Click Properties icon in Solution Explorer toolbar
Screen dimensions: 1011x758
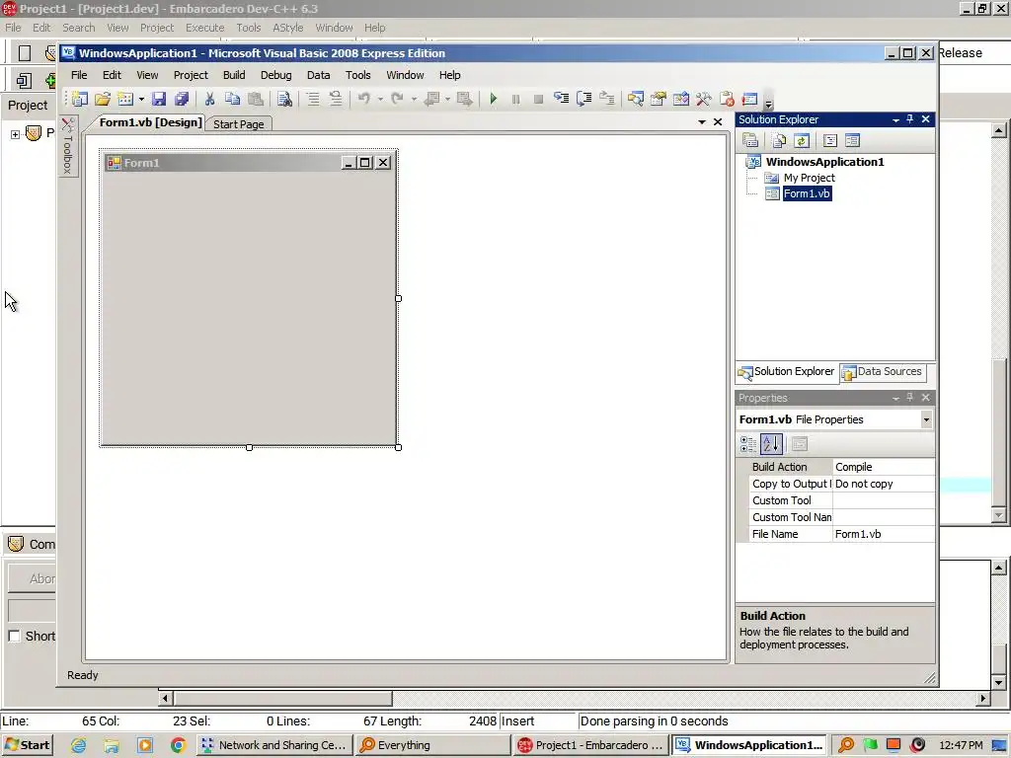(x=750, y=140)
